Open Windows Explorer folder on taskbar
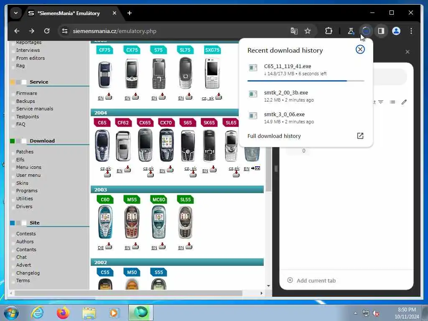 89,313
